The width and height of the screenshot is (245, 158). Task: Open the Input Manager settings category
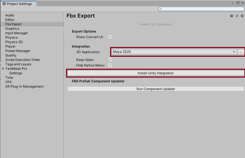point(16,33)
